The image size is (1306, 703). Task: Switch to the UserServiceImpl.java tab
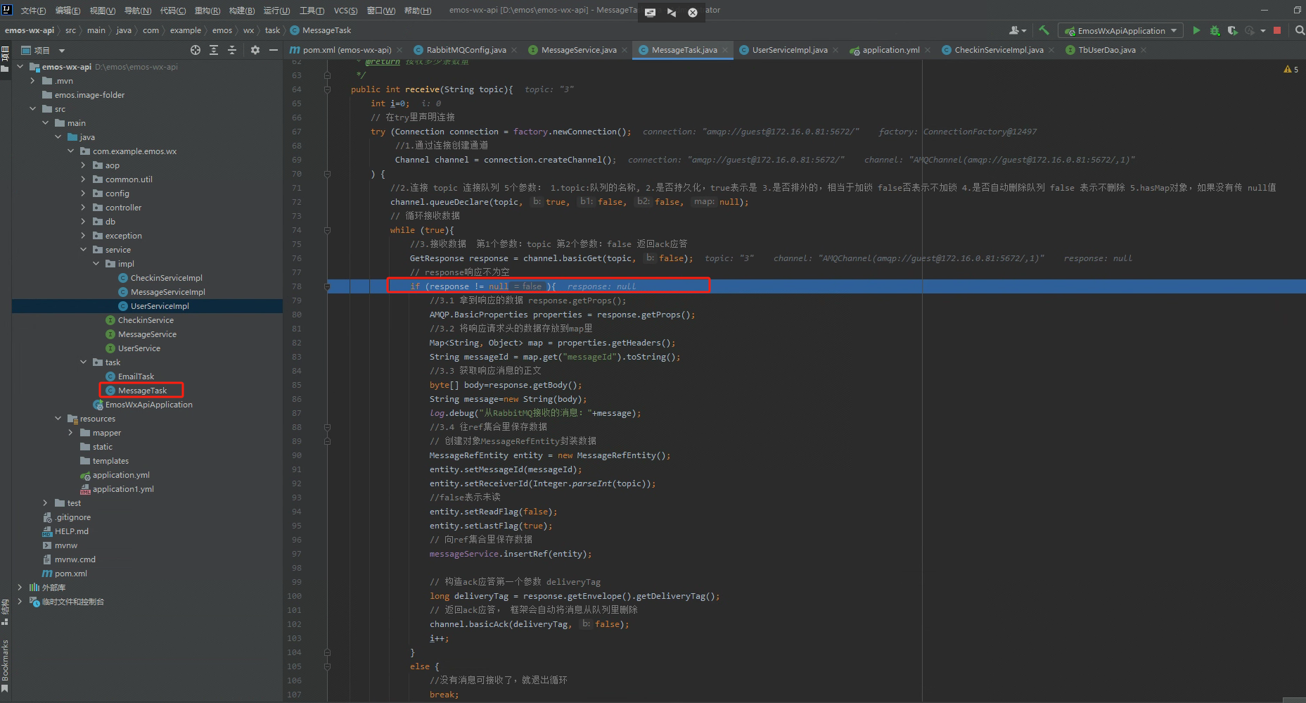[789, 50]
